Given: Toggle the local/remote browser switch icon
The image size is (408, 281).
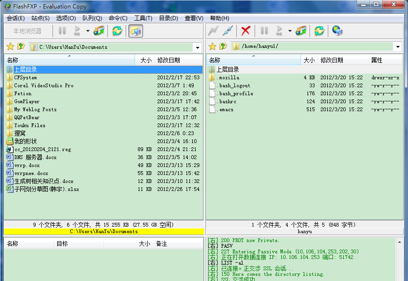Looking at the screenshot, I should (x=136, y=31).
